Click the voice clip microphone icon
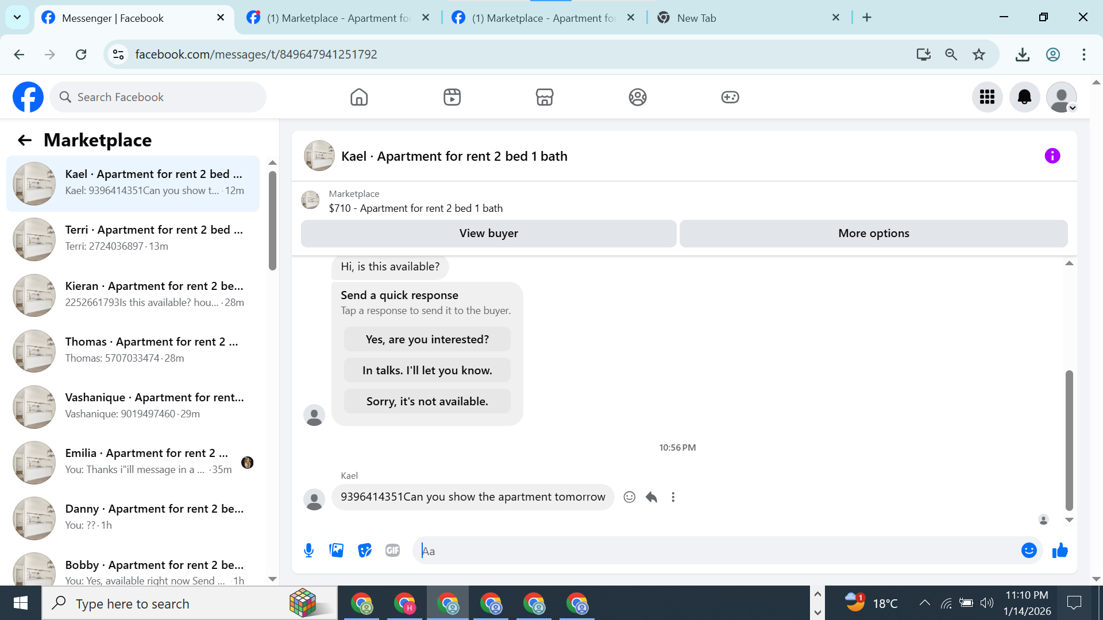1103x620 pixels. [308, 551]
